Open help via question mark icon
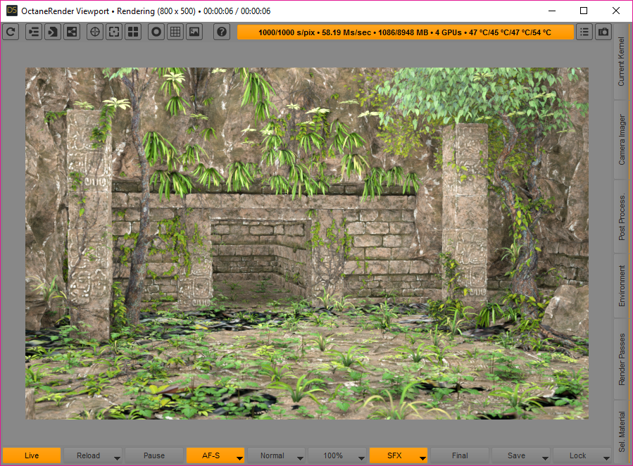The width and height of the screenshot is (633, 466). (x=222, y=32)
